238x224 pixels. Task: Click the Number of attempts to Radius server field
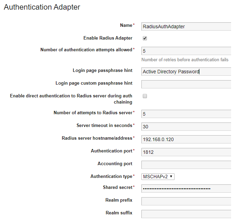pyautogui.click(x=186, y=114)
